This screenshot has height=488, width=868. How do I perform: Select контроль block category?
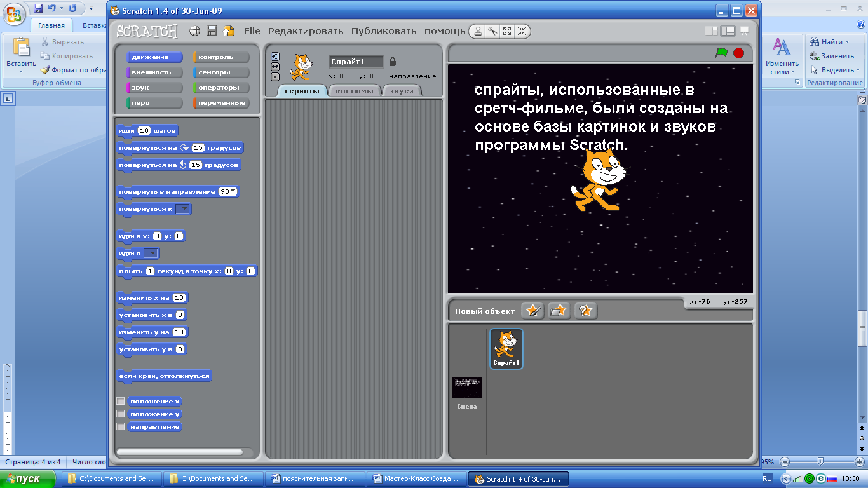221,57
